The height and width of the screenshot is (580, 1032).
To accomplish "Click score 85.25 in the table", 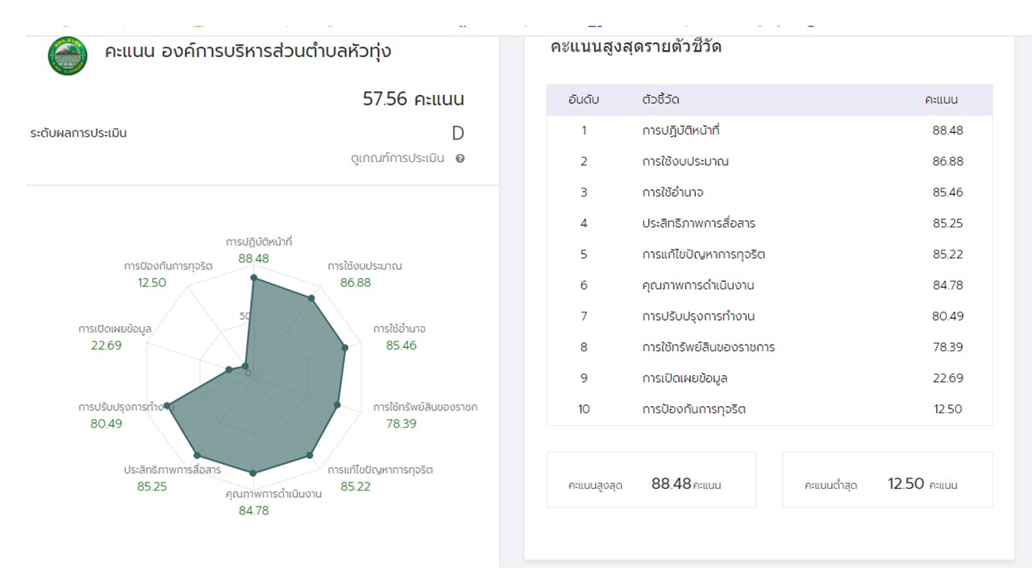I will (947, 223).
